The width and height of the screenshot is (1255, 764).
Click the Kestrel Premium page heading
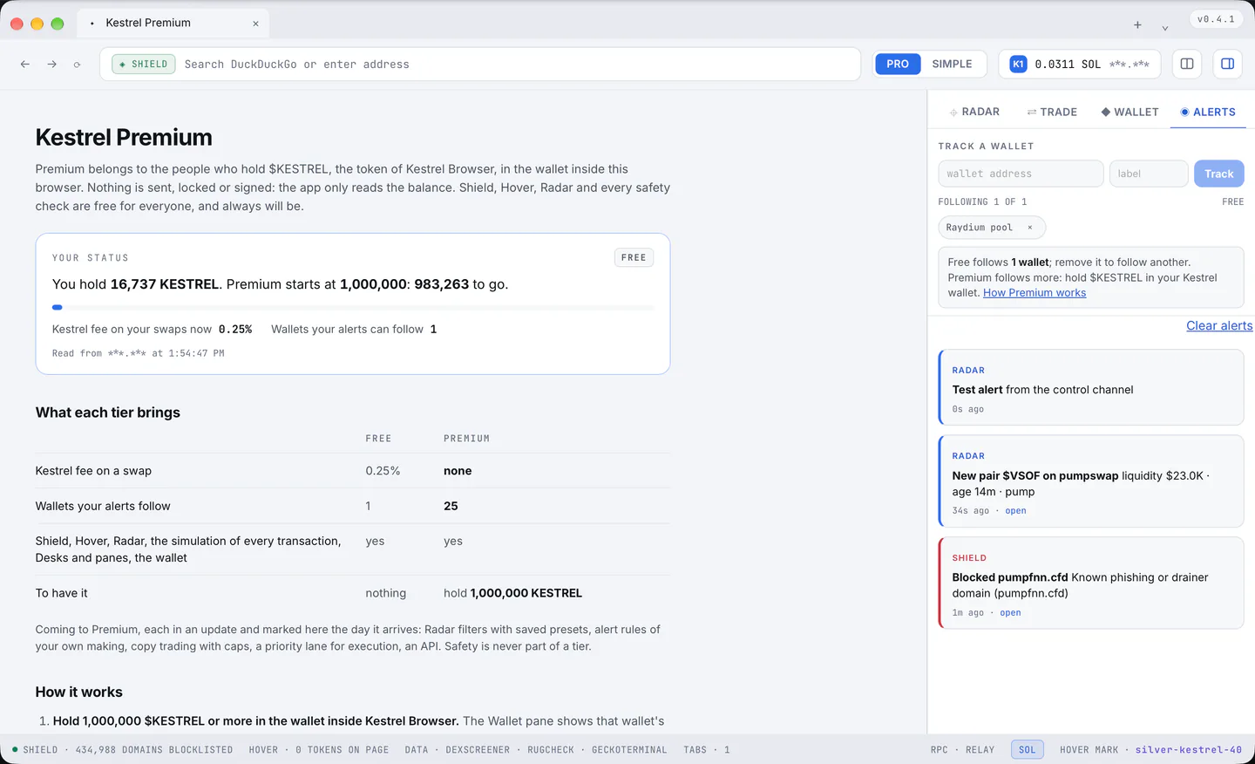click(x=124, y=138)
